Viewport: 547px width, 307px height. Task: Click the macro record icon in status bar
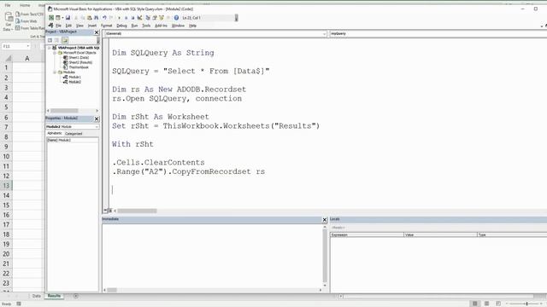coord(19,304)
